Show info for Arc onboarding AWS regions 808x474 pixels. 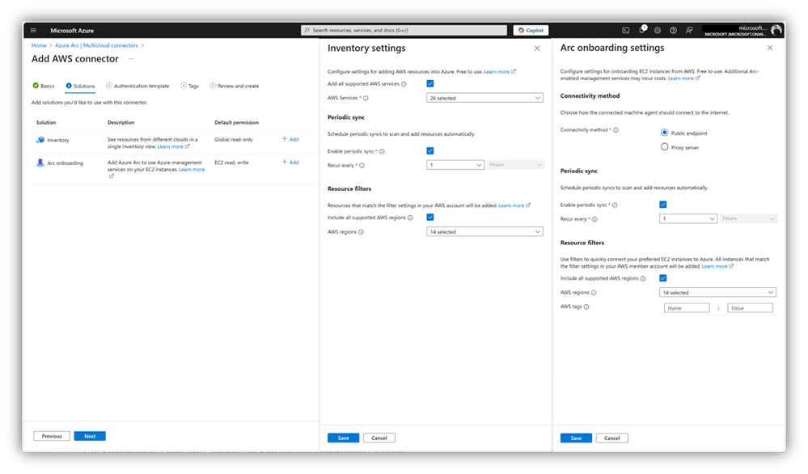(x=594, y=293)
